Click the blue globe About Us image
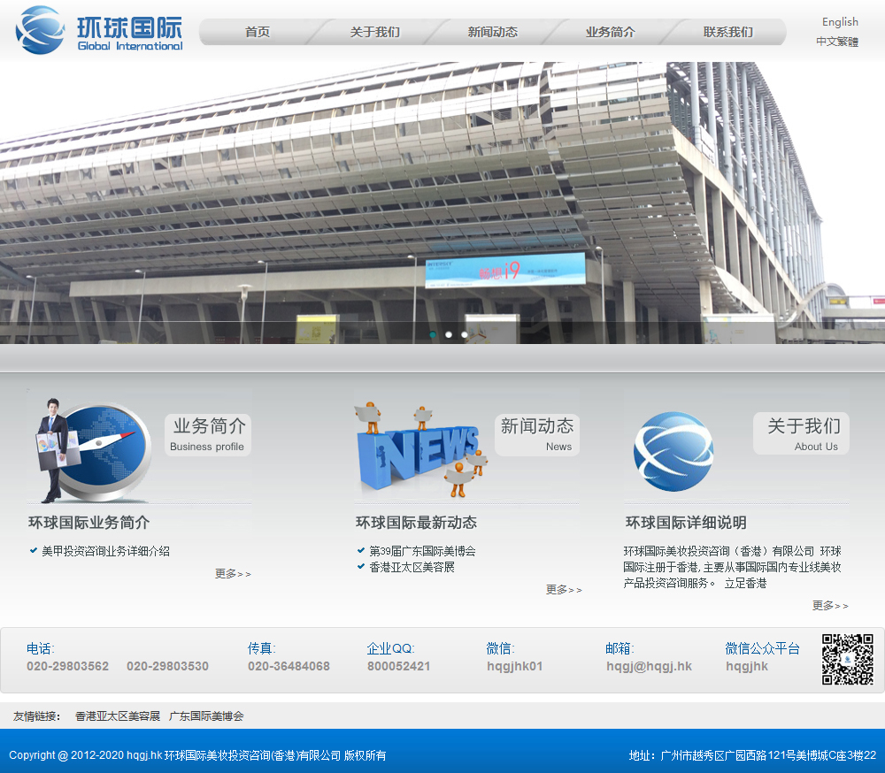The image size is (885, 773). pyautogui.click(x=673, y=451)
